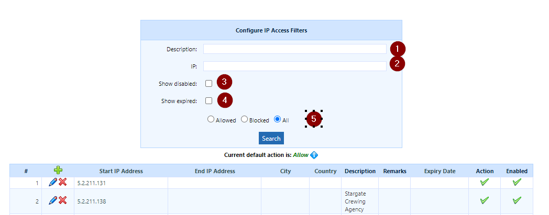The width and height of the screenshot is (549, 215).
Task: Click into the IP input field
Action: [x=295, y=66]
